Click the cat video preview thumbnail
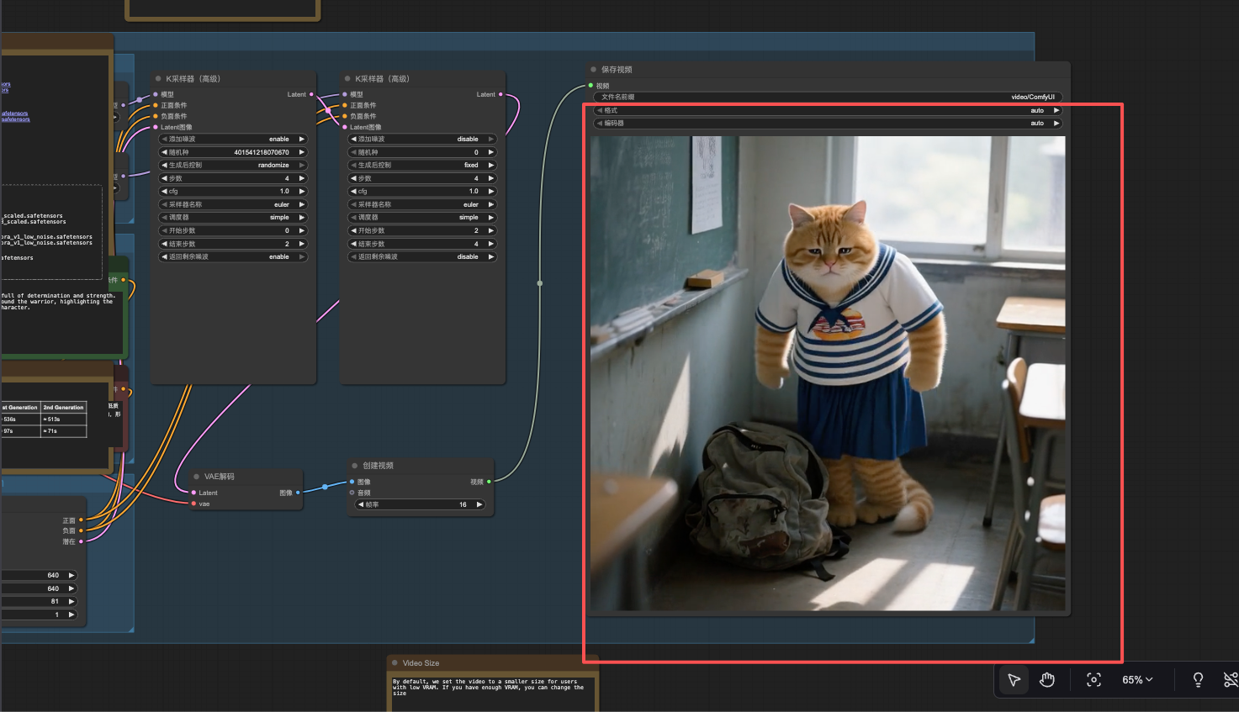 pos(828,373)
